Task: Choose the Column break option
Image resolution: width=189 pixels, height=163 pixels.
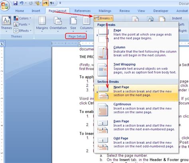Action: click(x=136, y=52)
